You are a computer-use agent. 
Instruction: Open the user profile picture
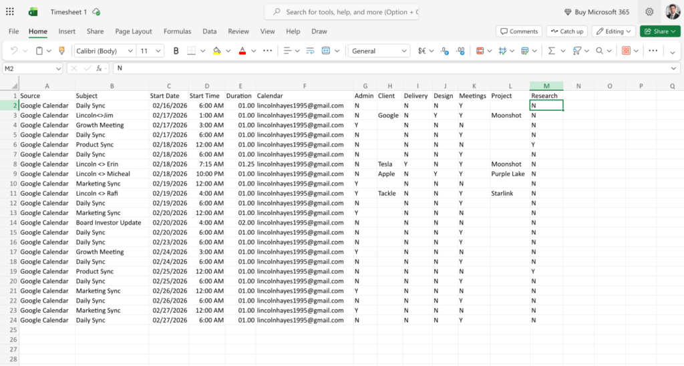[672, 12]
